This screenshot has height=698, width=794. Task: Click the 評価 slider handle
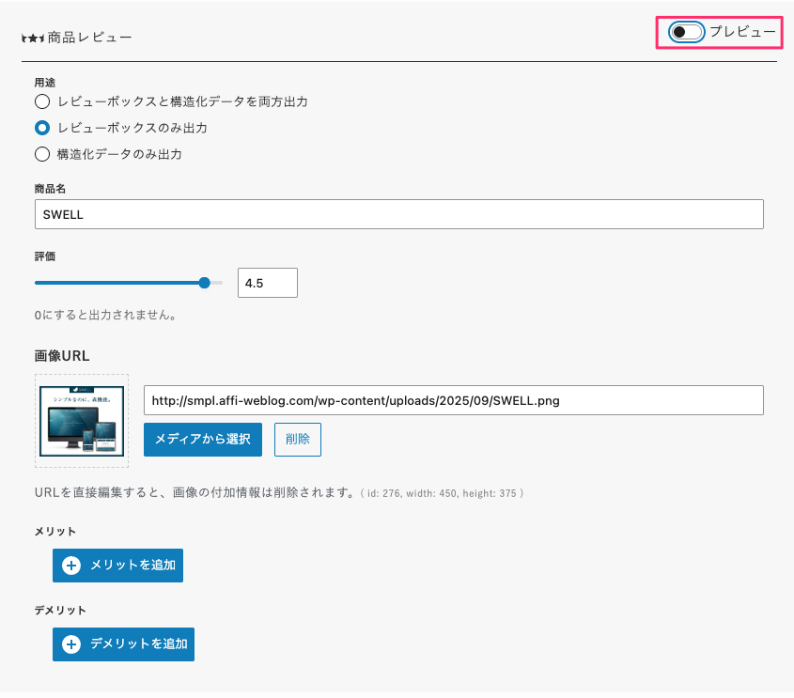205,282
